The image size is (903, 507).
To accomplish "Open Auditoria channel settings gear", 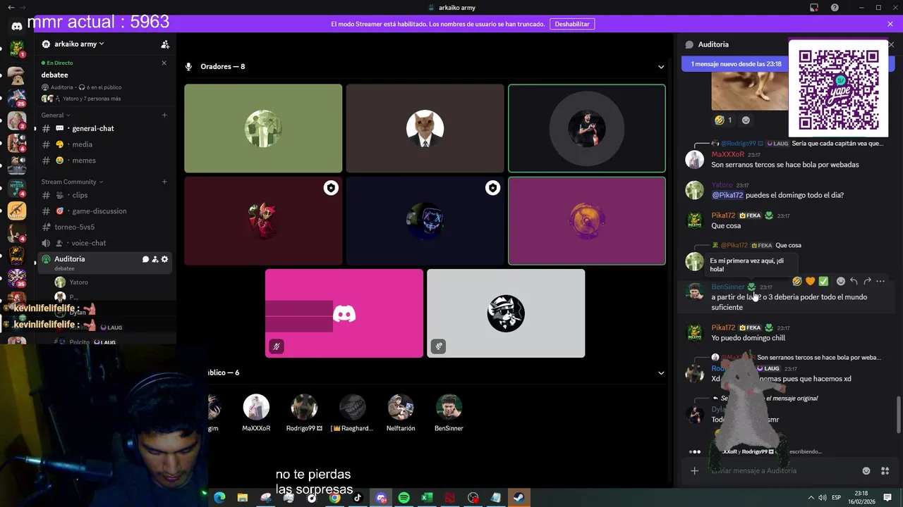I will [x=164, y=259].
